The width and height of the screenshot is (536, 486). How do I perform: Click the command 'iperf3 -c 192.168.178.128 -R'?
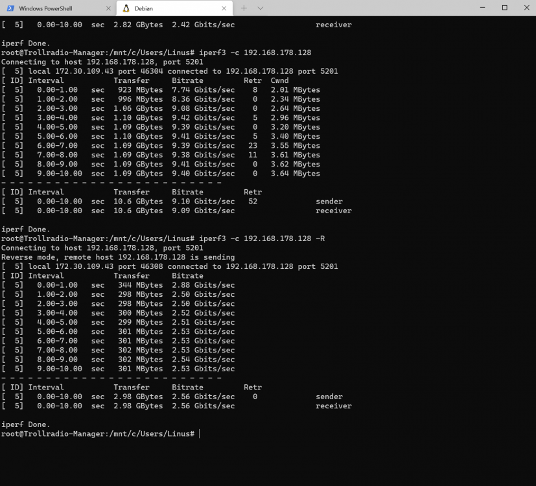click(x=262, y=238)
